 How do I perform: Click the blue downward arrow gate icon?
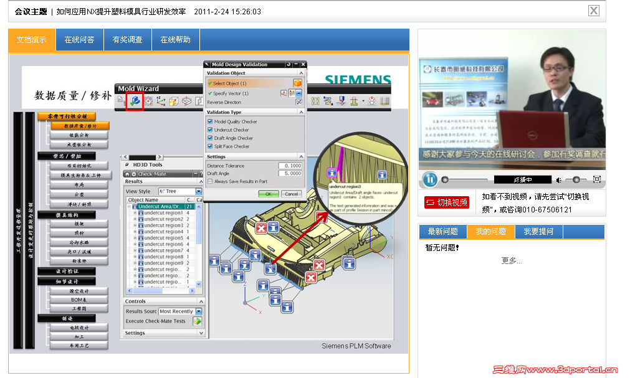point(341,102)
